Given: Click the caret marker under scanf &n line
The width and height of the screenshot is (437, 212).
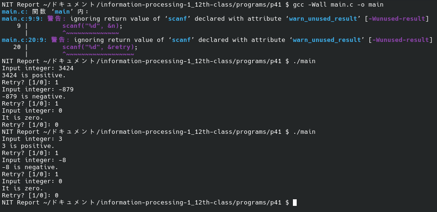Looking at the screenshot, I should [x=64, y=33].
